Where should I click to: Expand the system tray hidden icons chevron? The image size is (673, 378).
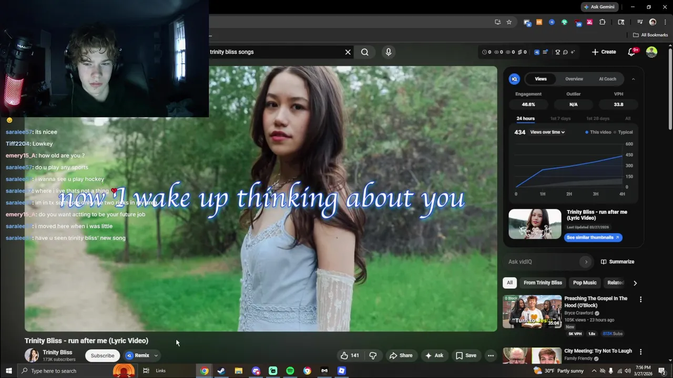point(594,371)
